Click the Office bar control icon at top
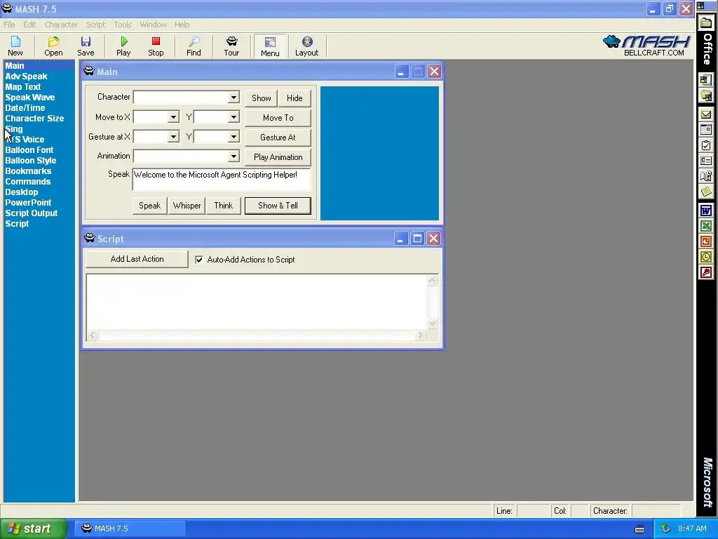718x539 pixels. coord(701,6)
